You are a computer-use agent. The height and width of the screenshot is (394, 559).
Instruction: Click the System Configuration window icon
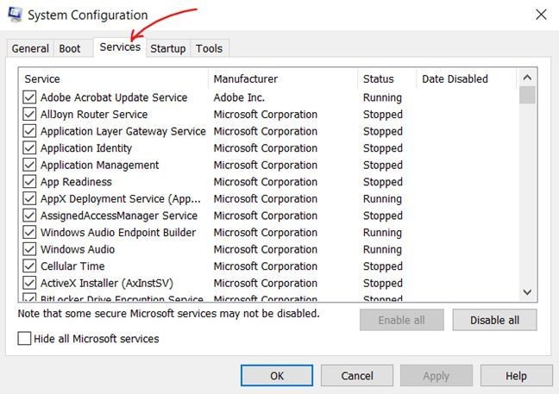pyautogui.click(x=15, y=15)
